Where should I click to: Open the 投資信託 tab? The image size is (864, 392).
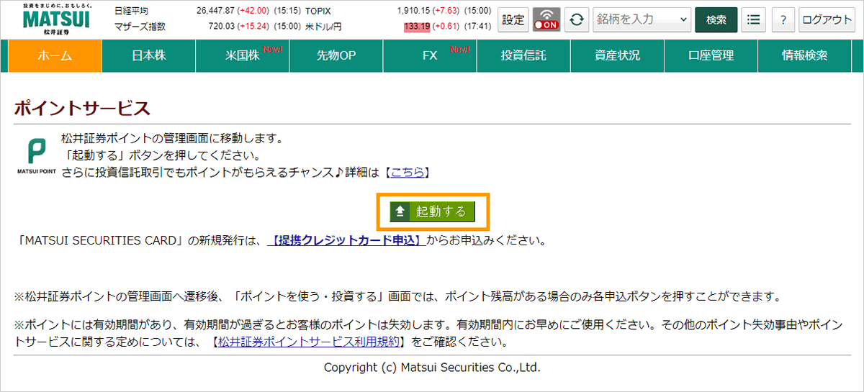tap(523, 55)
